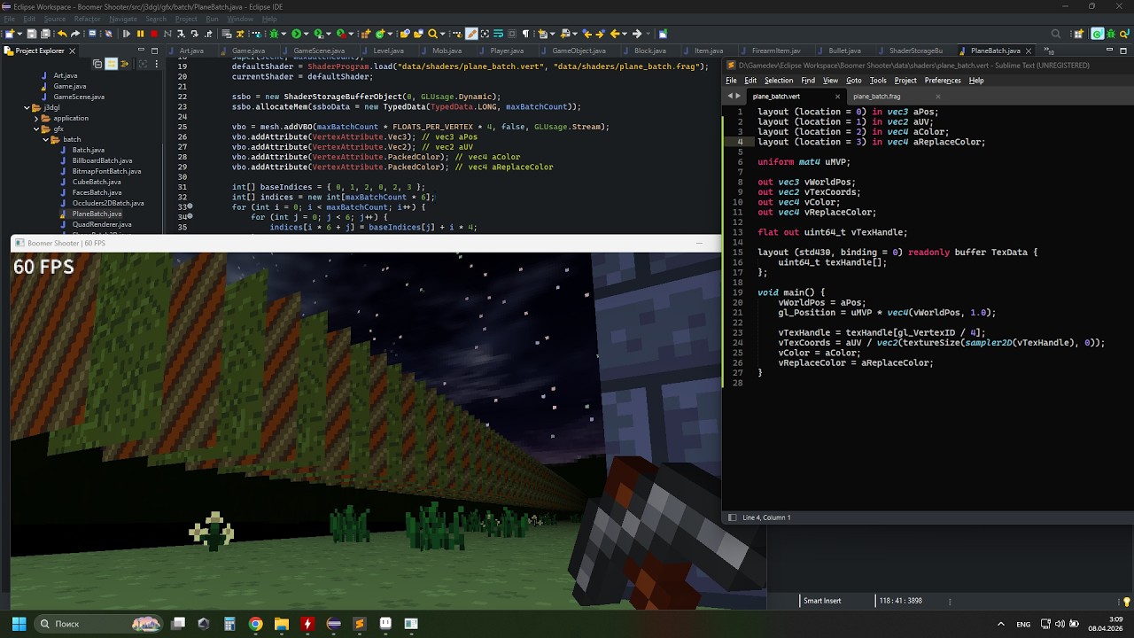Open Google Chrome from taskbar

255,624
